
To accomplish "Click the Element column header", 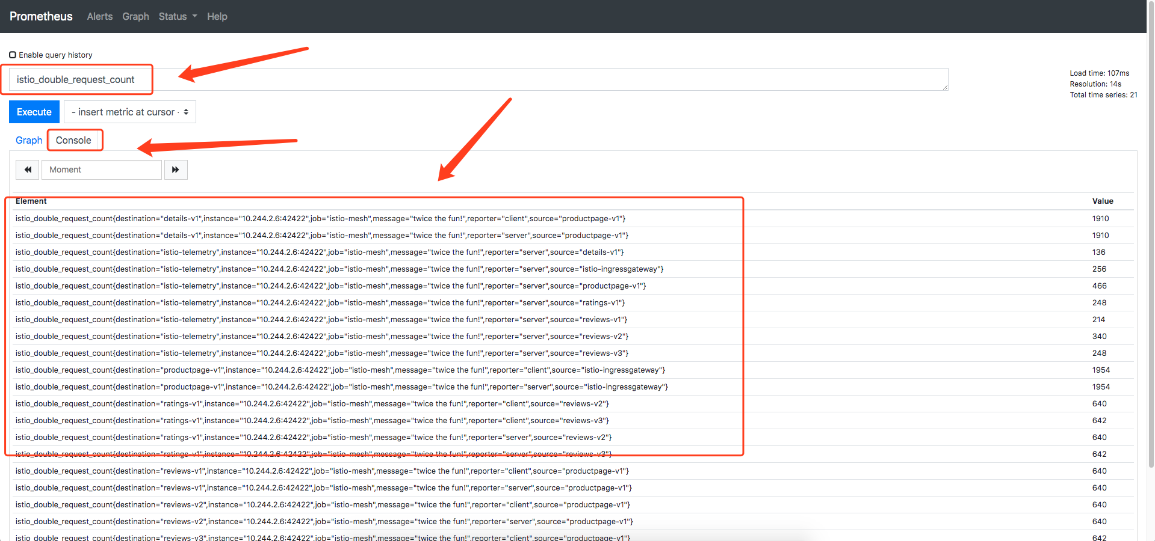I will (31, 201).
